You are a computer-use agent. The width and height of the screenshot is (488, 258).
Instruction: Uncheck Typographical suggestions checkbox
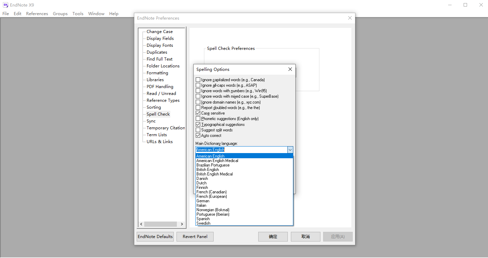(x=198, y=125)
